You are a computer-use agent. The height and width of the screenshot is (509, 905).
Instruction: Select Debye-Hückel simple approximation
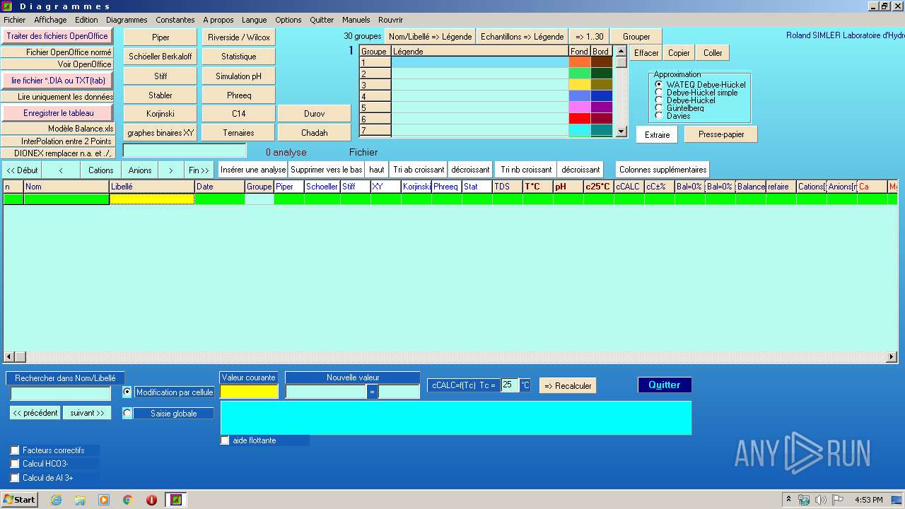[x=660, y=93]
